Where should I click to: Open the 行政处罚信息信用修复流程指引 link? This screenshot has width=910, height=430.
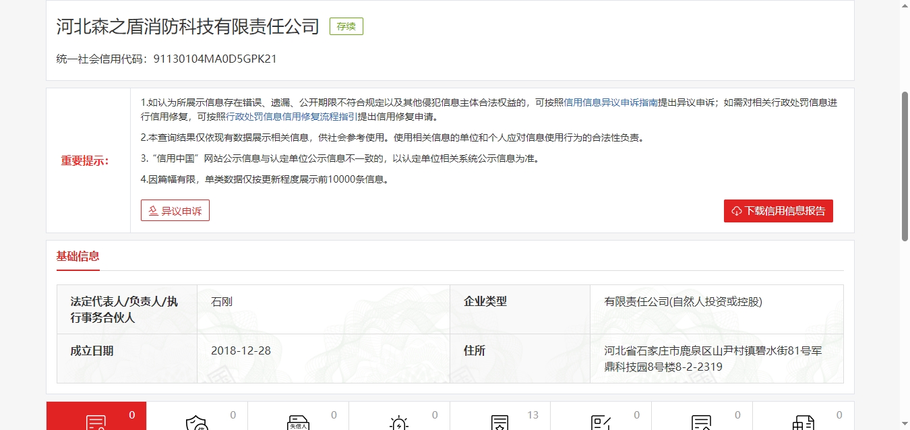[292, 117]
